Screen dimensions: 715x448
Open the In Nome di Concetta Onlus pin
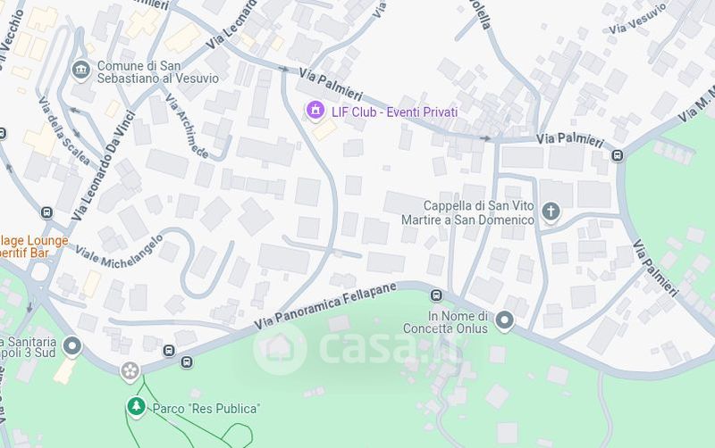pos(504,320)
